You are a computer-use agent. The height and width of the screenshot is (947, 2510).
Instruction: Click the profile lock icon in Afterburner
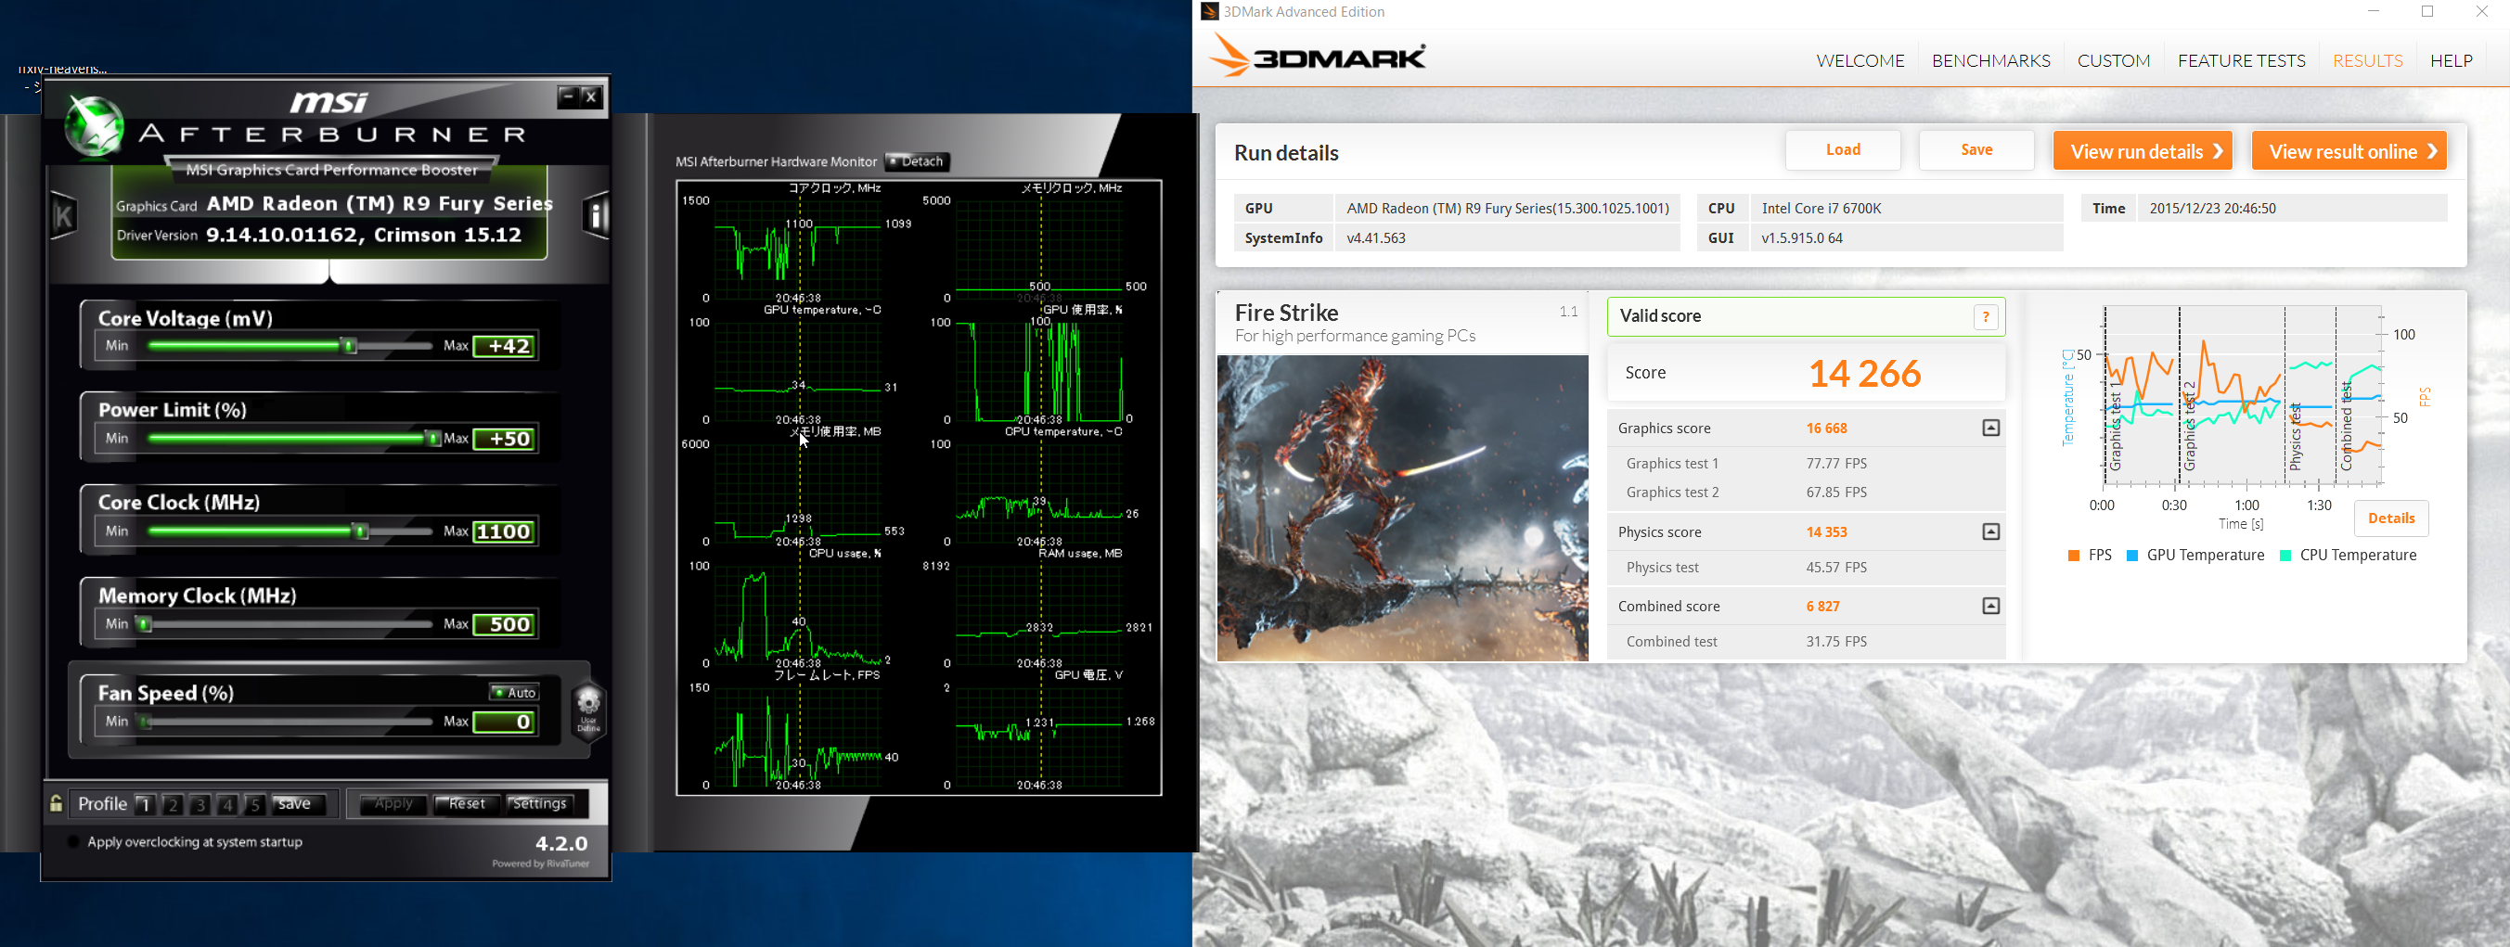(57, 804)
